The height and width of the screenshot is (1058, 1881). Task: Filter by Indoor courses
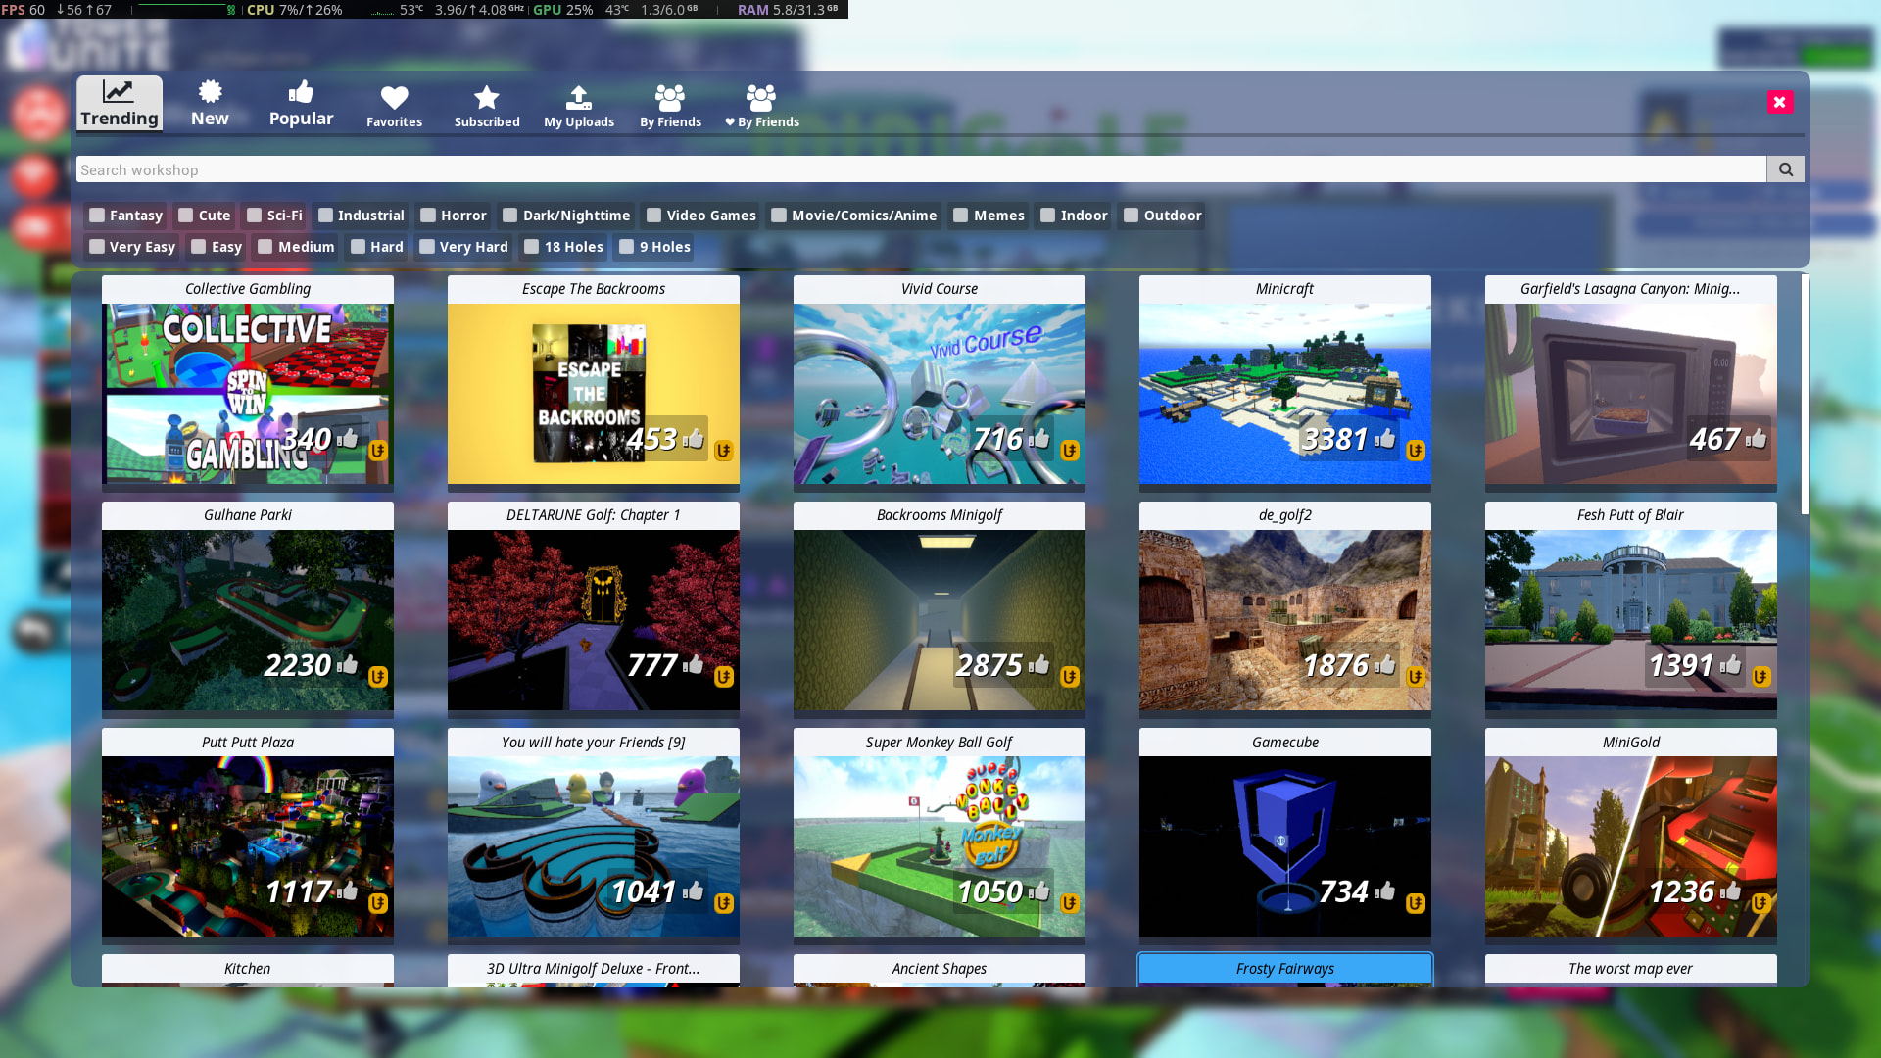click(1047, 216)
